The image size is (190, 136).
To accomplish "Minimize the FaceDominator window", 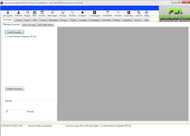I will (x=174, y=2).
